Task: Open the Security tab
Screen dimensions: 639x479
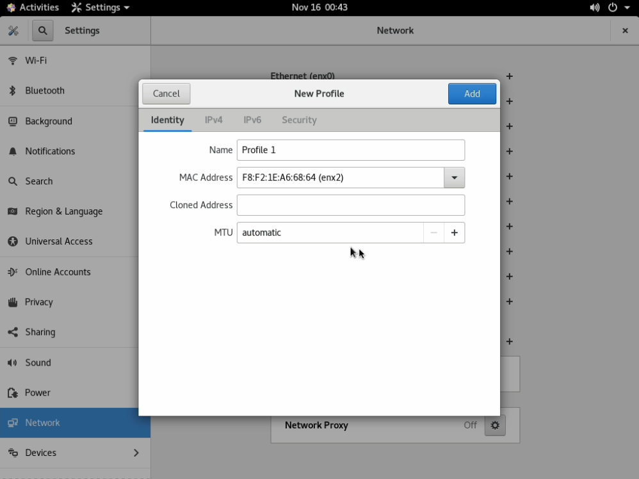Action: pos(299,120)
